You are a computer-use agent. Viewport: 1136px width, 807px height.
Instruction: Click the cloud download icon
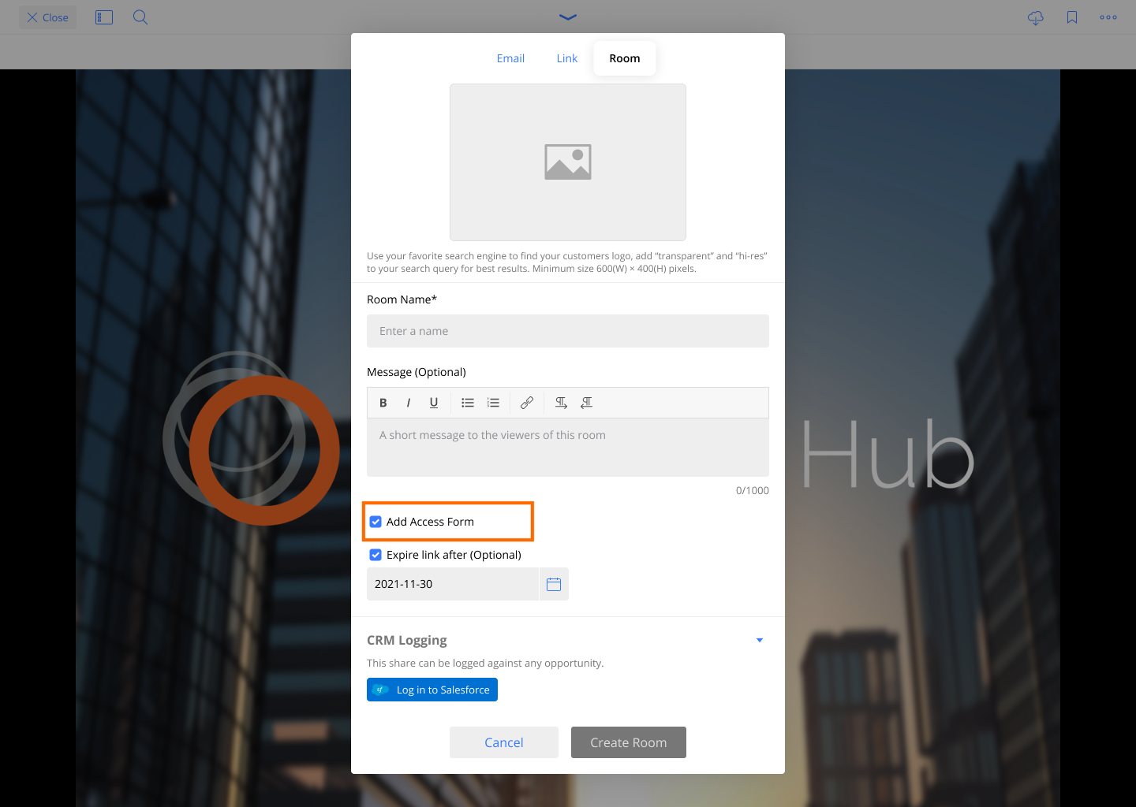(x=1036, y=17)
